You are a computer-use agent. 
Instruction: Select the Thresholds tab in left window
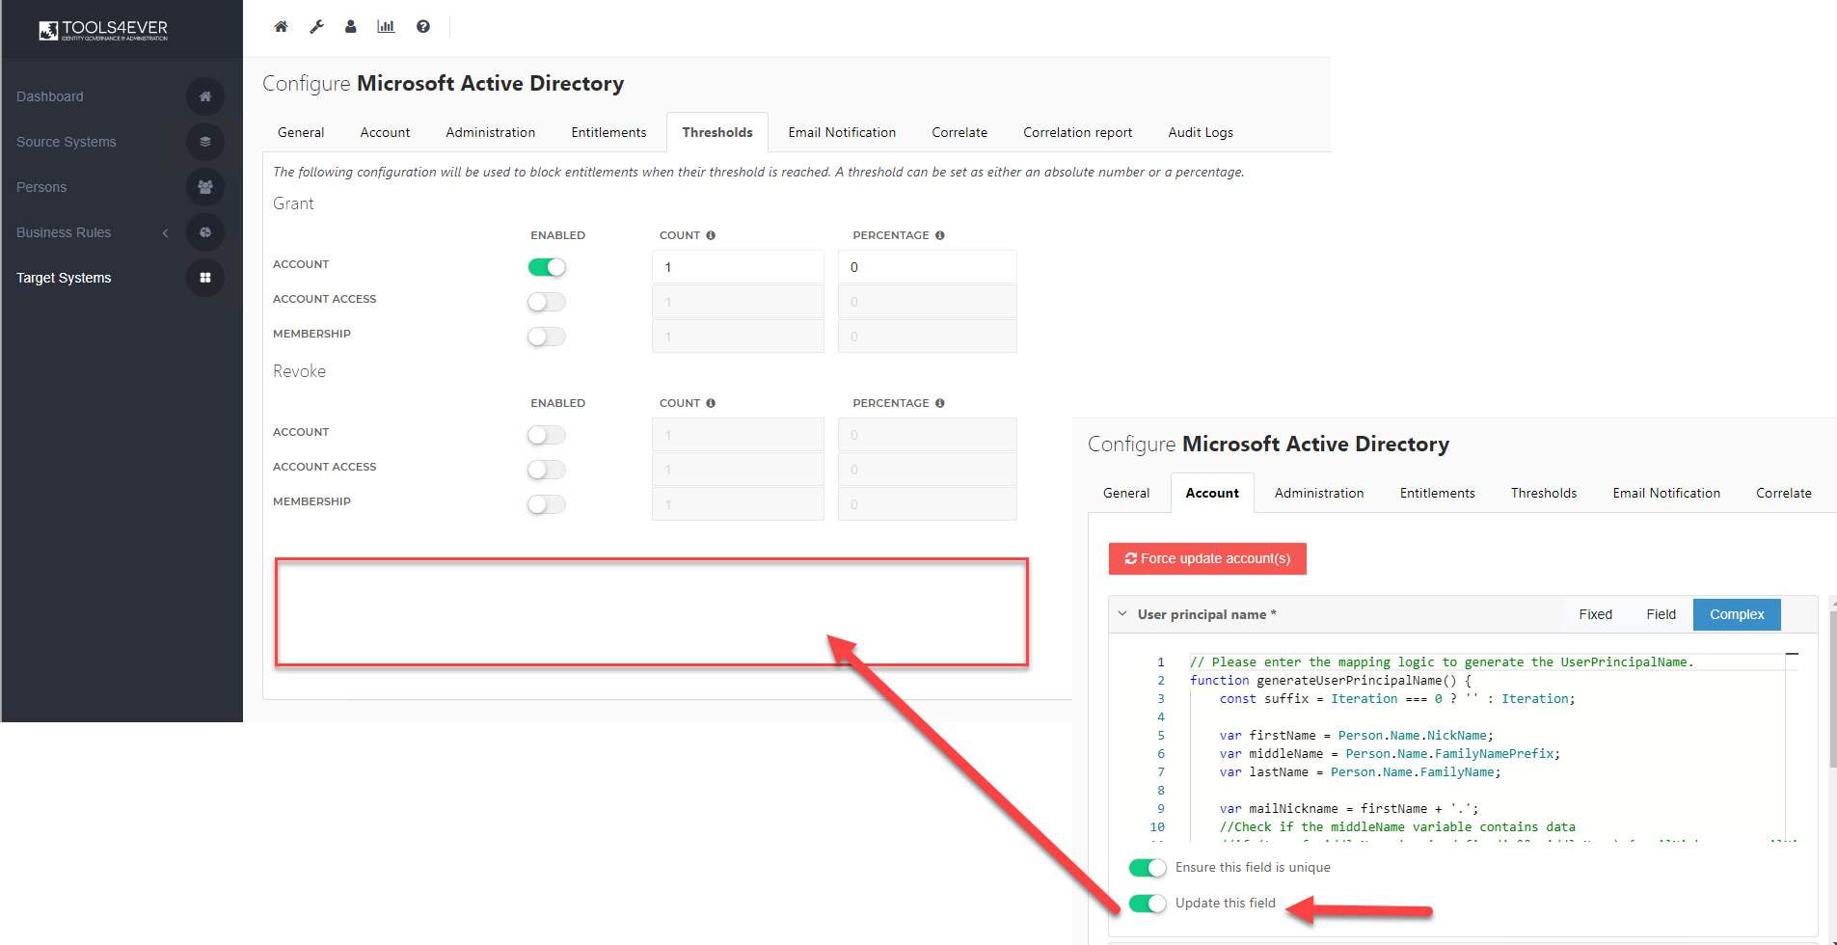[717, 132]
